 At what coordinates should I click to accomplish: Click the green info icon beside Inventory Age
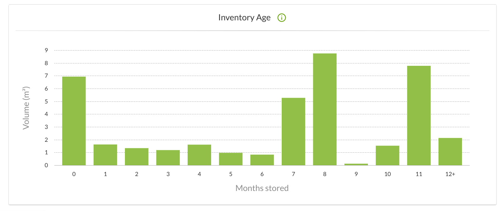(x=282, y=18)
